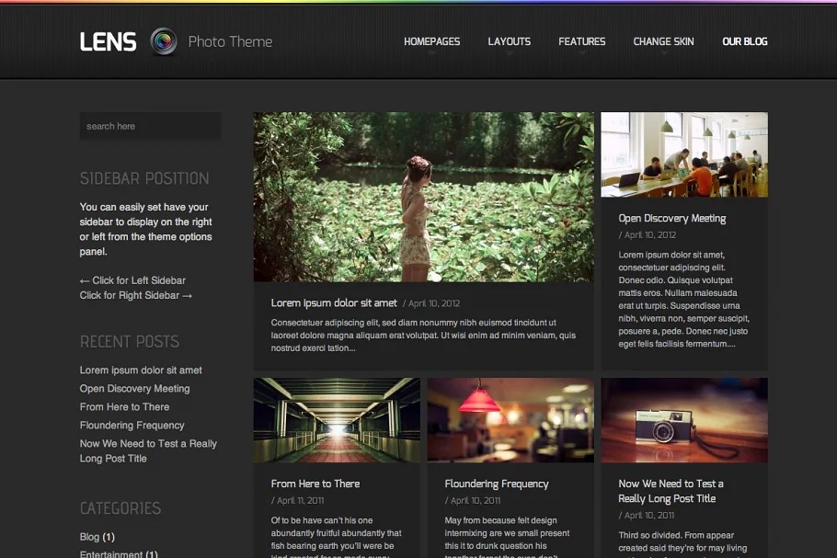Expand the Homepages dropdown menu
This screenshot has height=558, width=837.
tap(431, 41)
